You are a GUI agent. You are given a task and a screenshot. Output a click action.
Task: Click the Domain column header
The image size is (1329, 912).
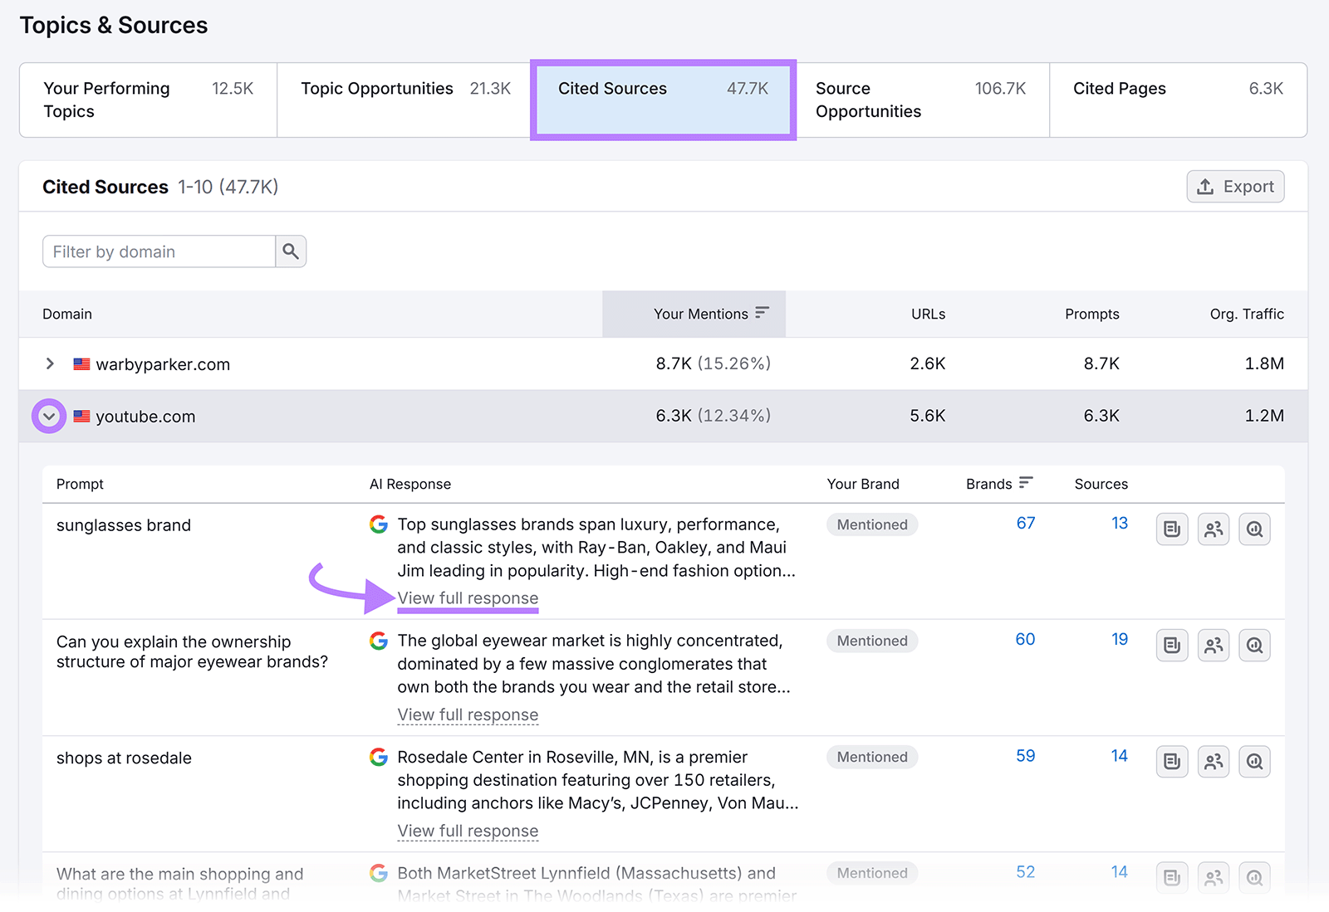pos(67,314)
